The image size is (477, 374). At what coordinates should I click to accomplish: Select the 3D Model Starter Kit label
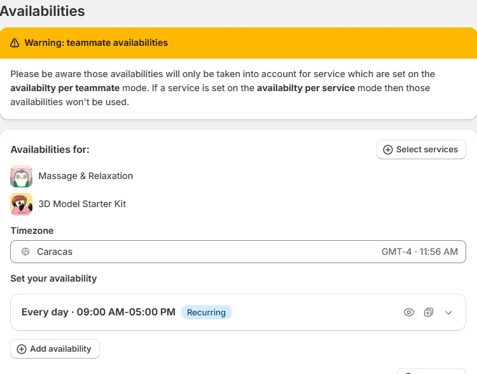pyautogui.click(x=82, y=204)
